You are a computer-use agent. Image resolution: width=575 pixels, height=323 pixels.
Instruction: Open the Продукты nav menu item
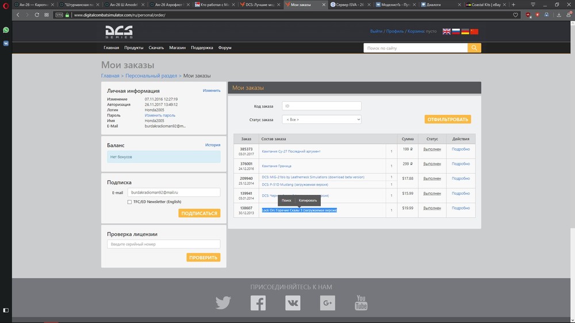tap(133, 48)
